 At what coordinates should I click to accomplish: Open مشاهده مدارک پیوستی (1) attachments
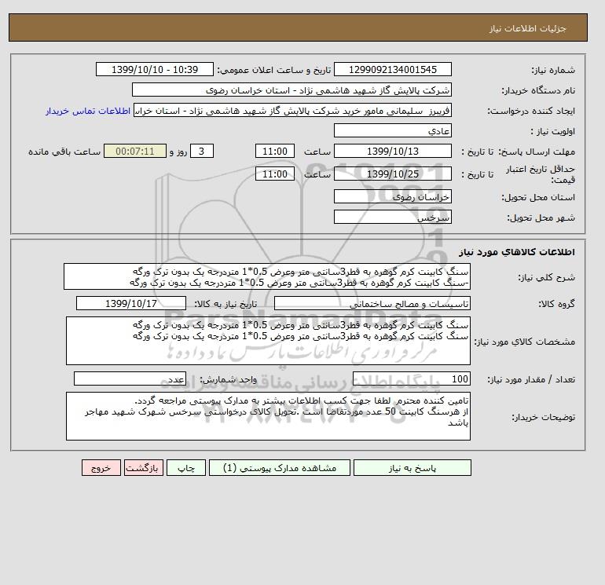pos(280,467)
